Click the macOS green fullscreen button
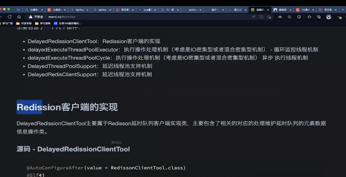The image size is (346, 177). 9,9
